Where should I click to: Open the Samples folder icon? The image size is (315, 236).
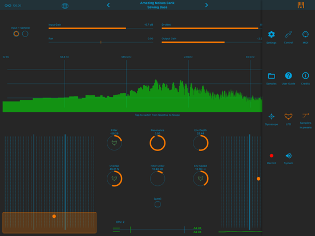coord(271,76)
